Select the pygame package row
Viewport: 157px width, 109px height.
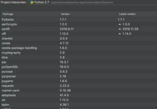click(x=79, y=81)
